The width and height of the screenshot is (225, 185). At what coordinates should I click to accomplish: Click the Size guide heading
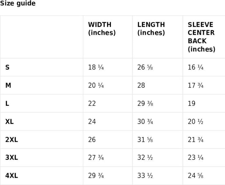tap(18, 3)
